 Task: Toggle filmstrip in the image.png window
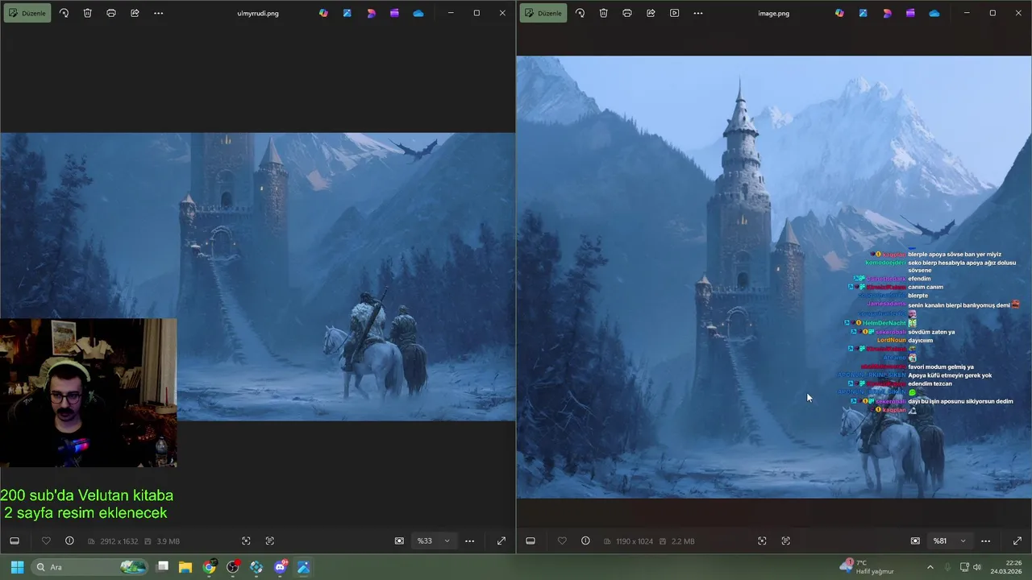click(530, 541)
